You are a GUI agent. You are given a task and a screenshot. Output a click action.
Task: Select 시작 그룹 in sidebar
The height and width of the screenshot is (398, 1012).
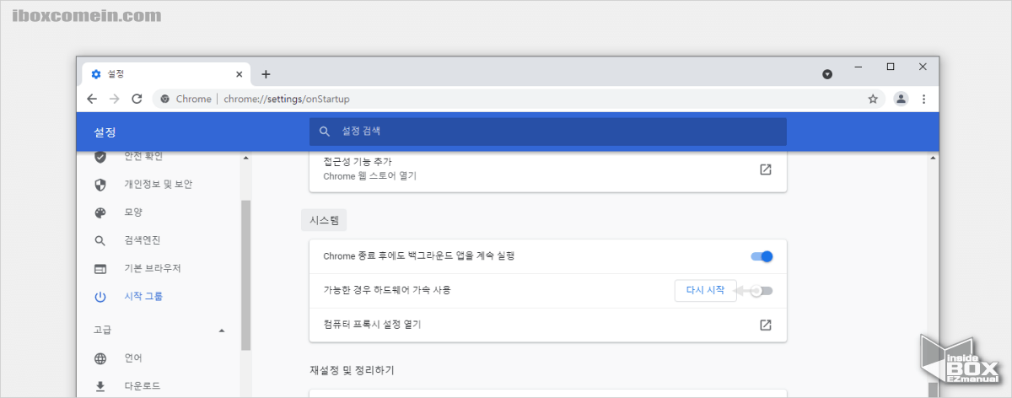coord(143,296)
